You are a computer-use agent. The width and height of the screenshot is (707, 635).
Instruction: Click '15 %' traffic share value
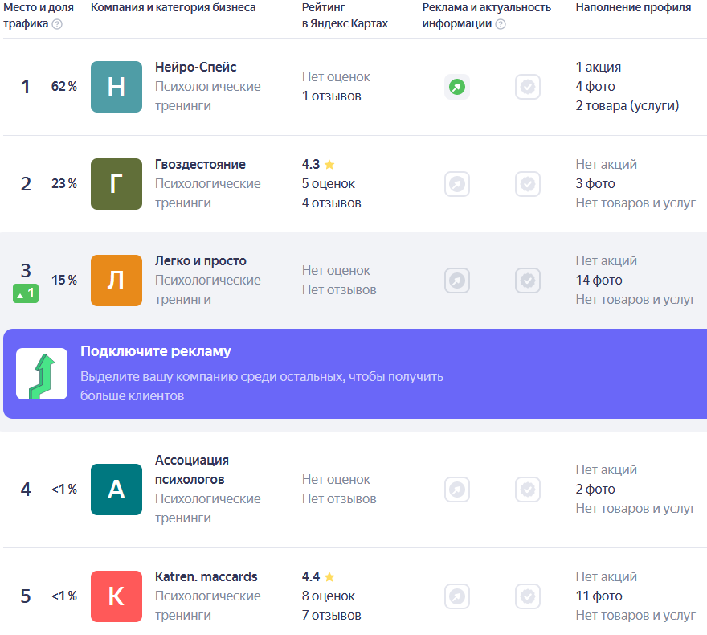pyautogui.click(x=64, y=281)
